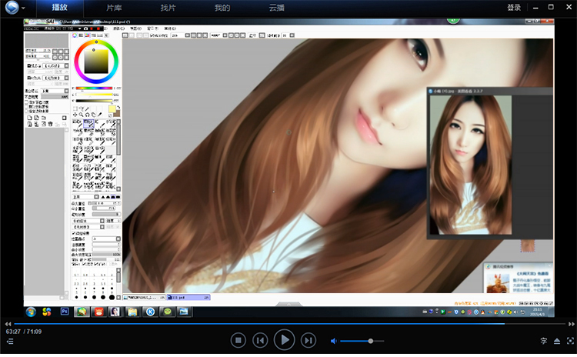The height and width of the screenshot is (357, 577).
Task: Select the rectangular selection tool
Action: (75, 108)
